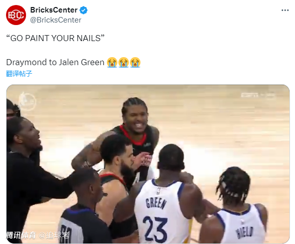Click the BricksCenter display name
Image resolution: width=295 pixels, height=244 pixels.
coord(54,10)
